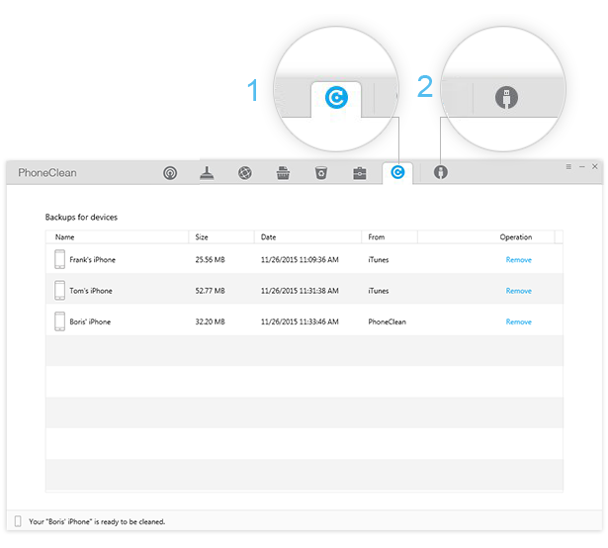Click iTunes source in Tom's iPhone row
Screen dimensions: 608x548
point(379,291)
